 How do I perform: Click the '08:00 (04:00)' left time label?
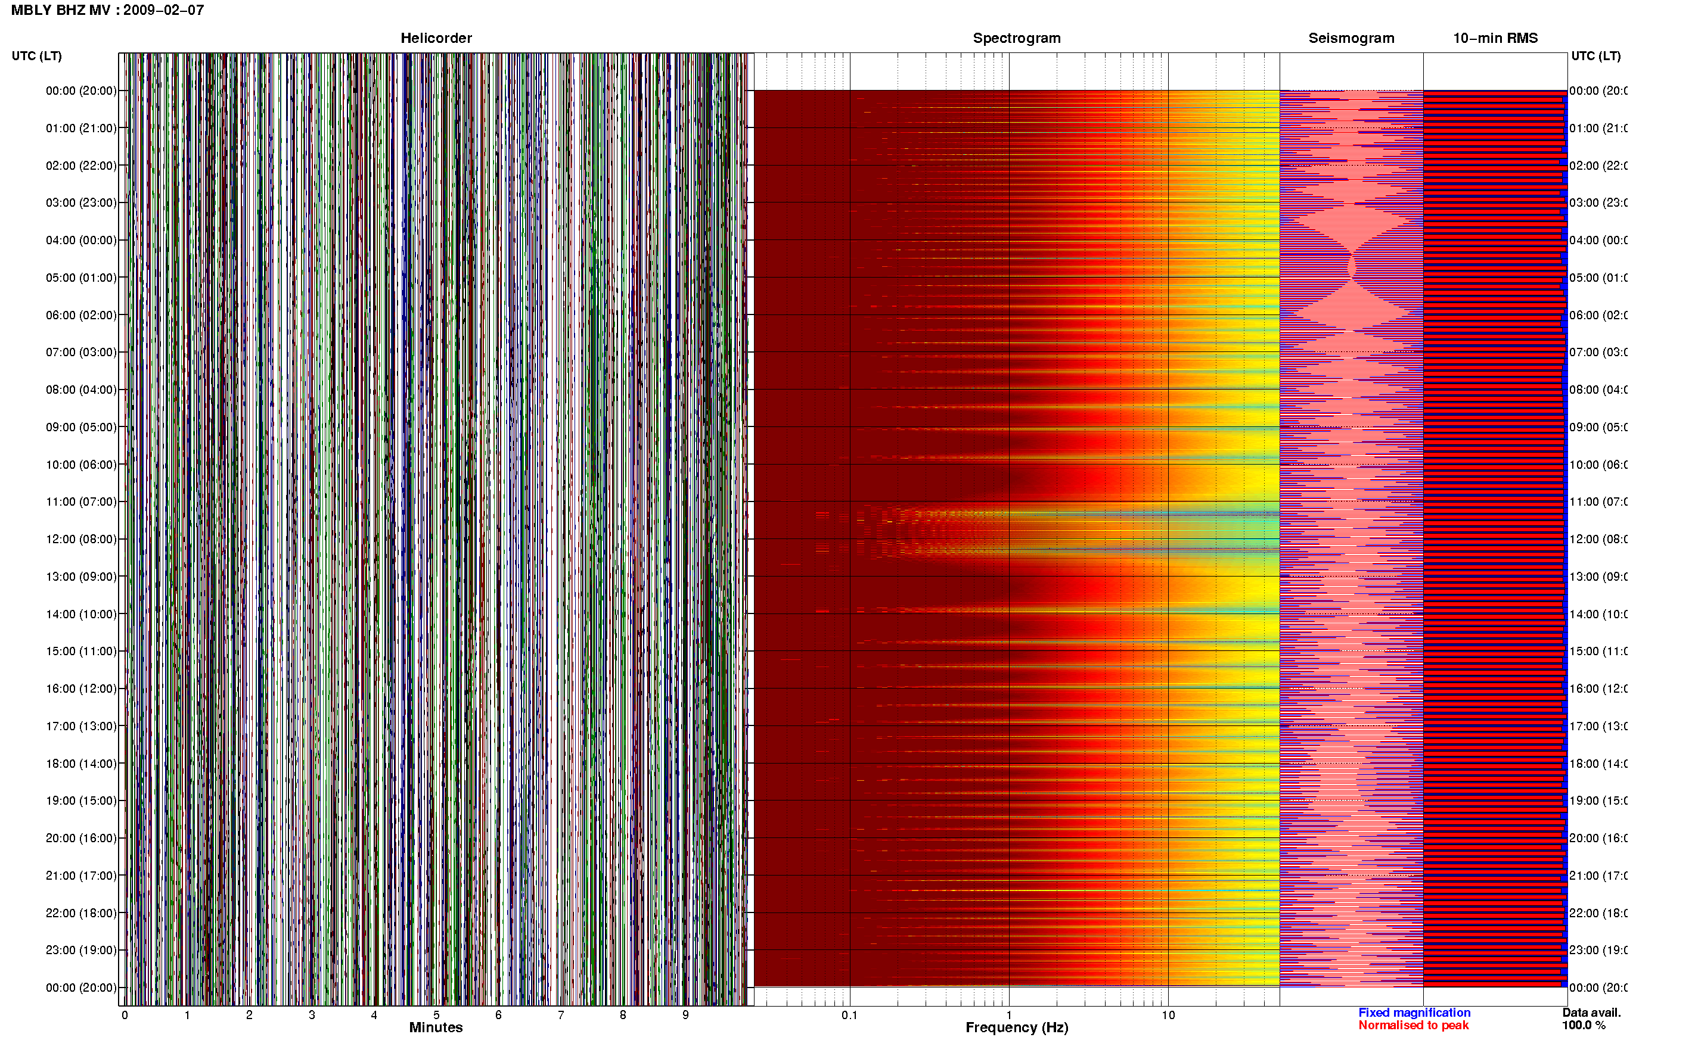point(81,390)
